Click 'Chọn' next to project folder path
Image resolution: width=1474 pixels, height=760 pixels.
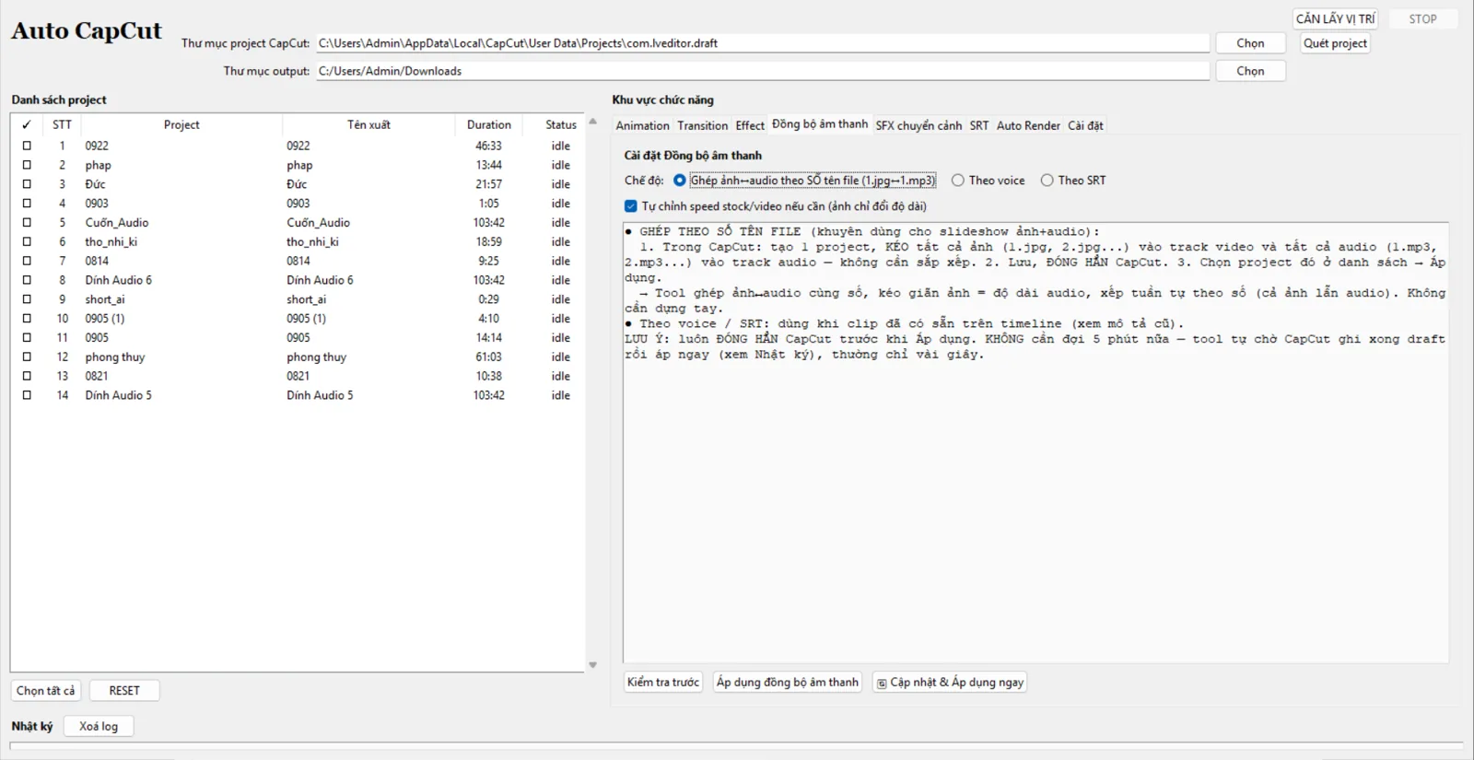pos(1250,43)
